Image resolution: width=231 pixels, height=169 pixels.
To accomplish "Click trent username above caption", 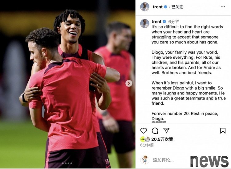I will (x=156, y=22).
